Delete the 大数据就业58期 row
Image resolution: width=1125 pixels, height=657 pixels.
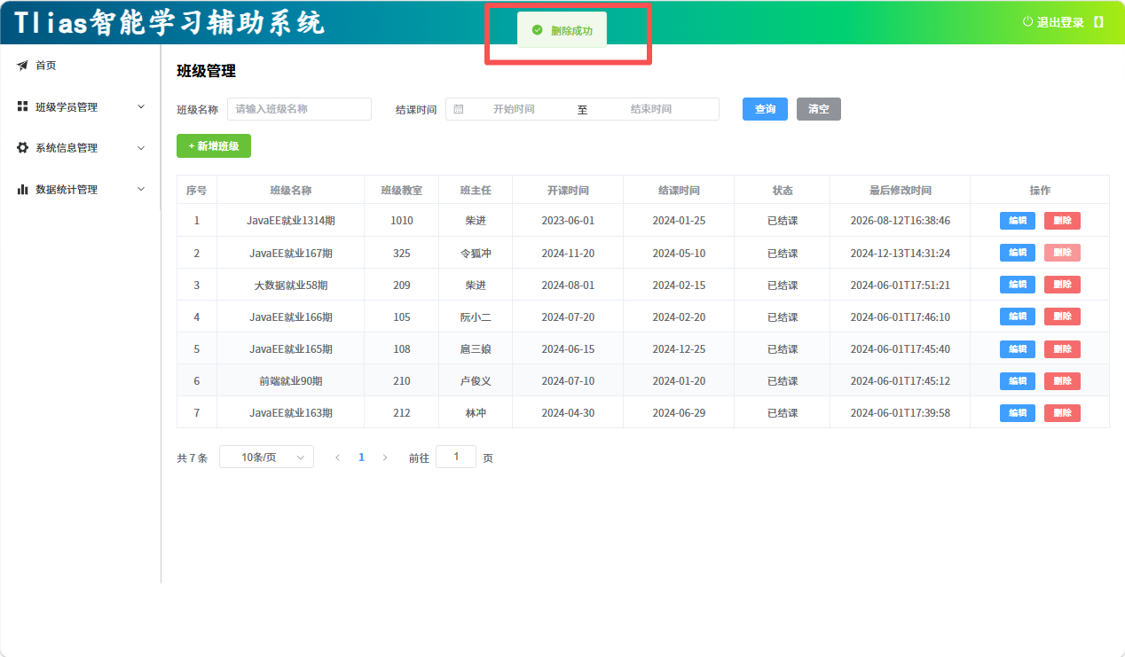point(1062,285)
